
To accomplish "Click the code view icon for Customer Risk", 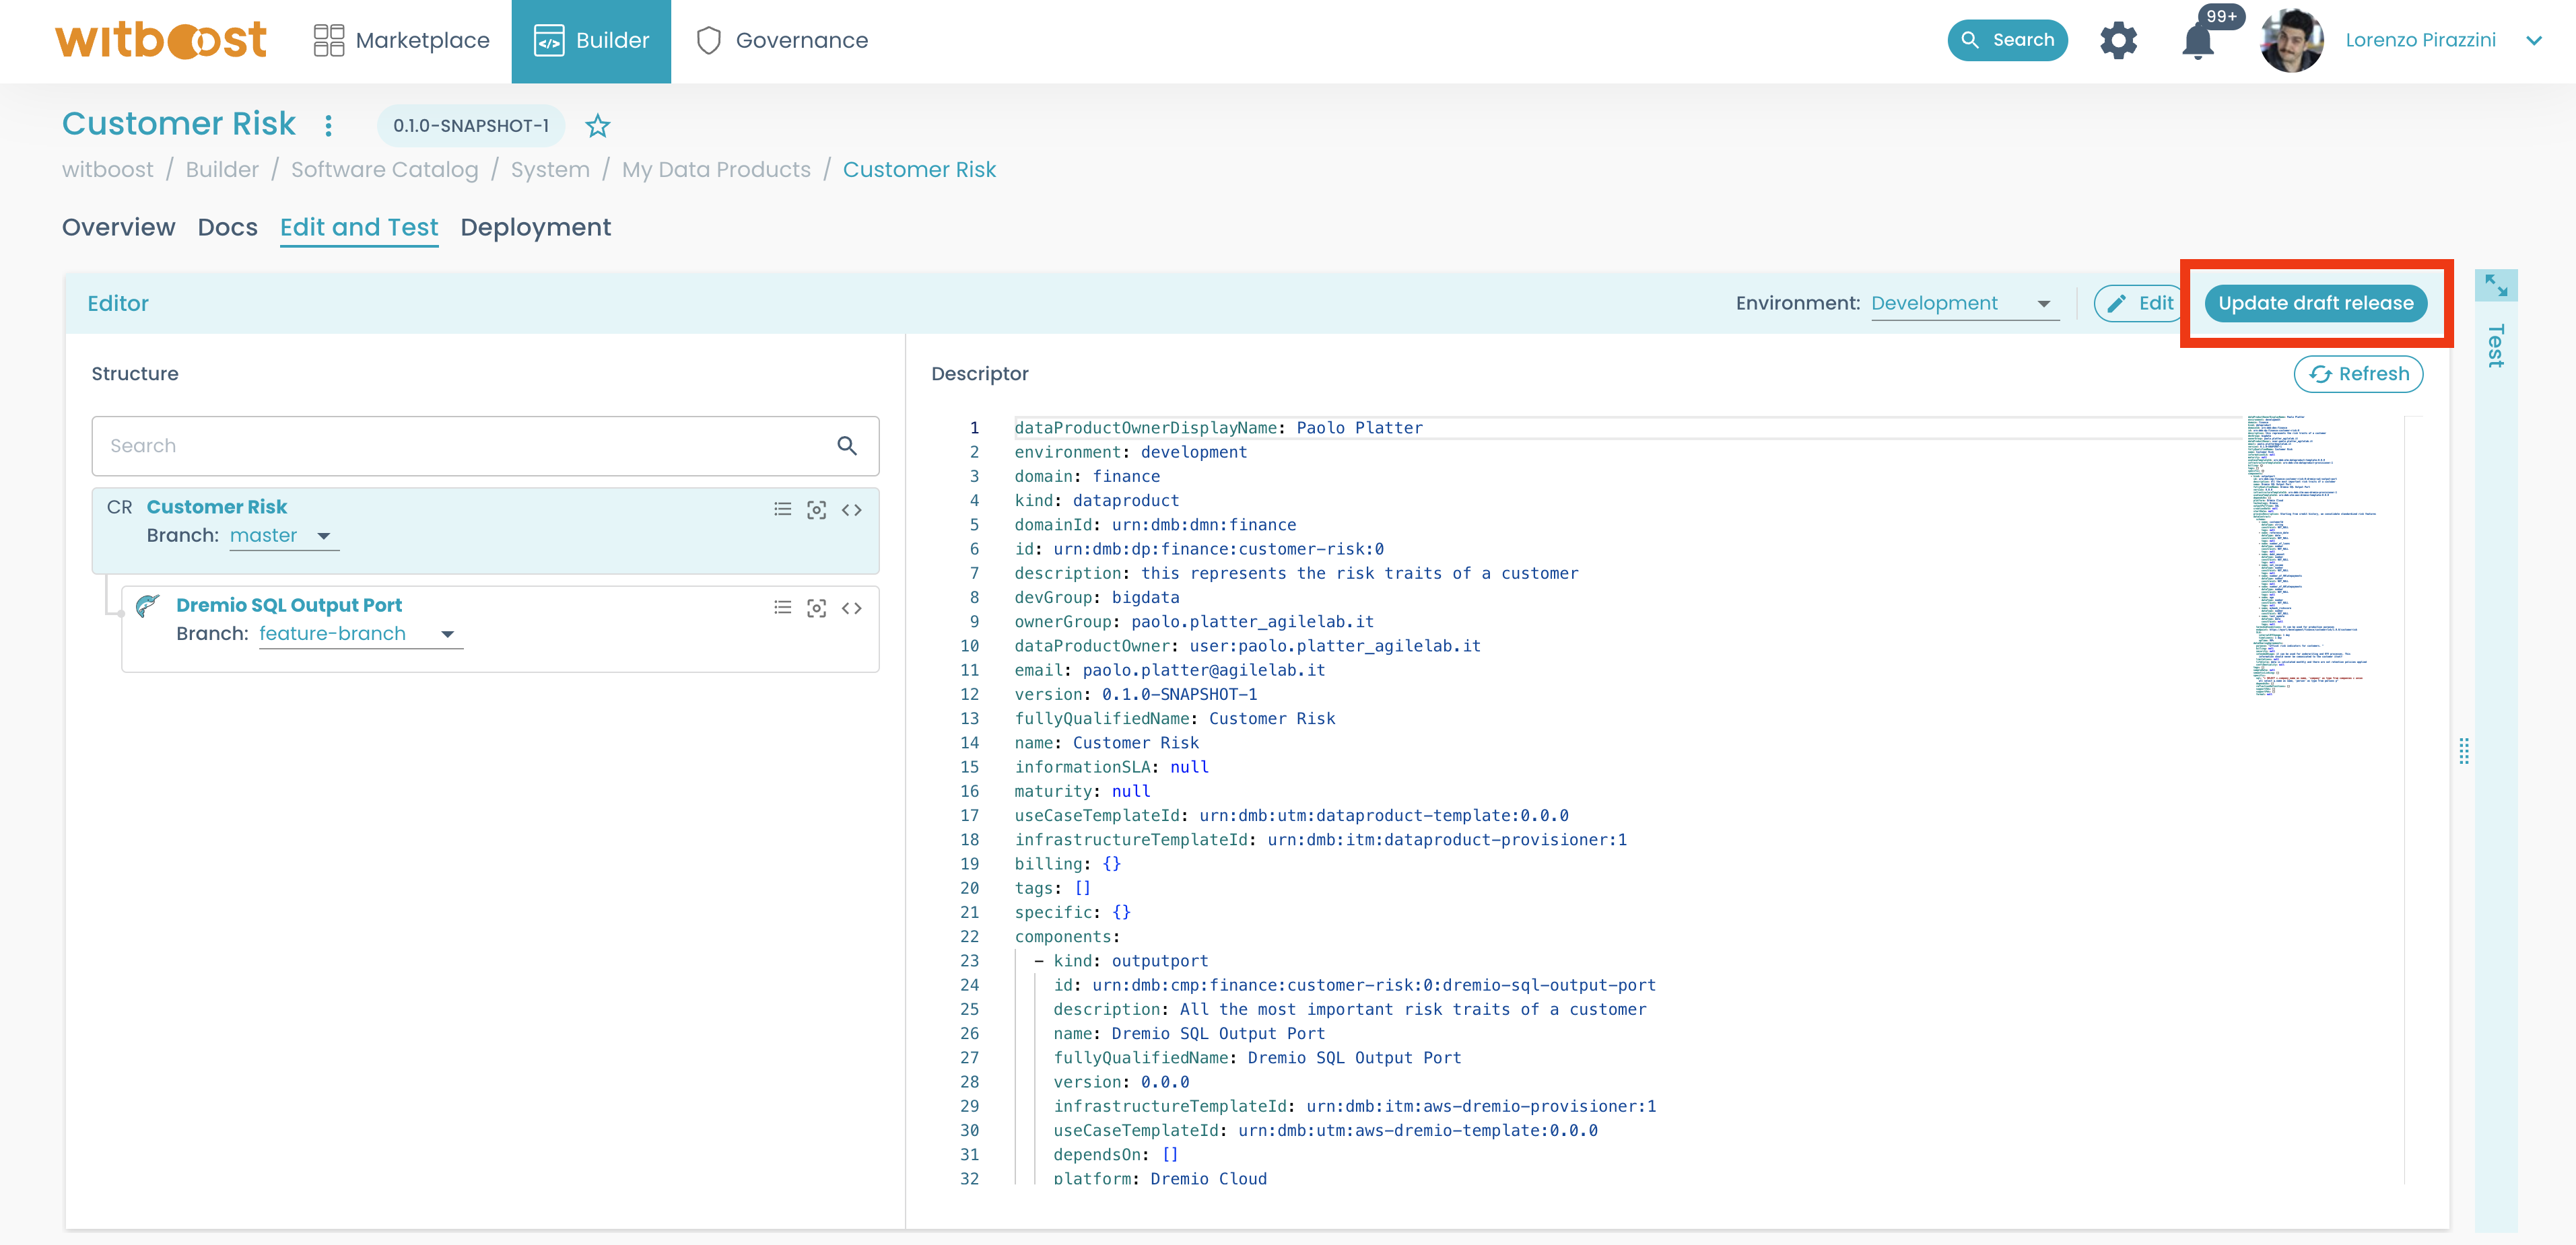I will (x=852, y=511).
